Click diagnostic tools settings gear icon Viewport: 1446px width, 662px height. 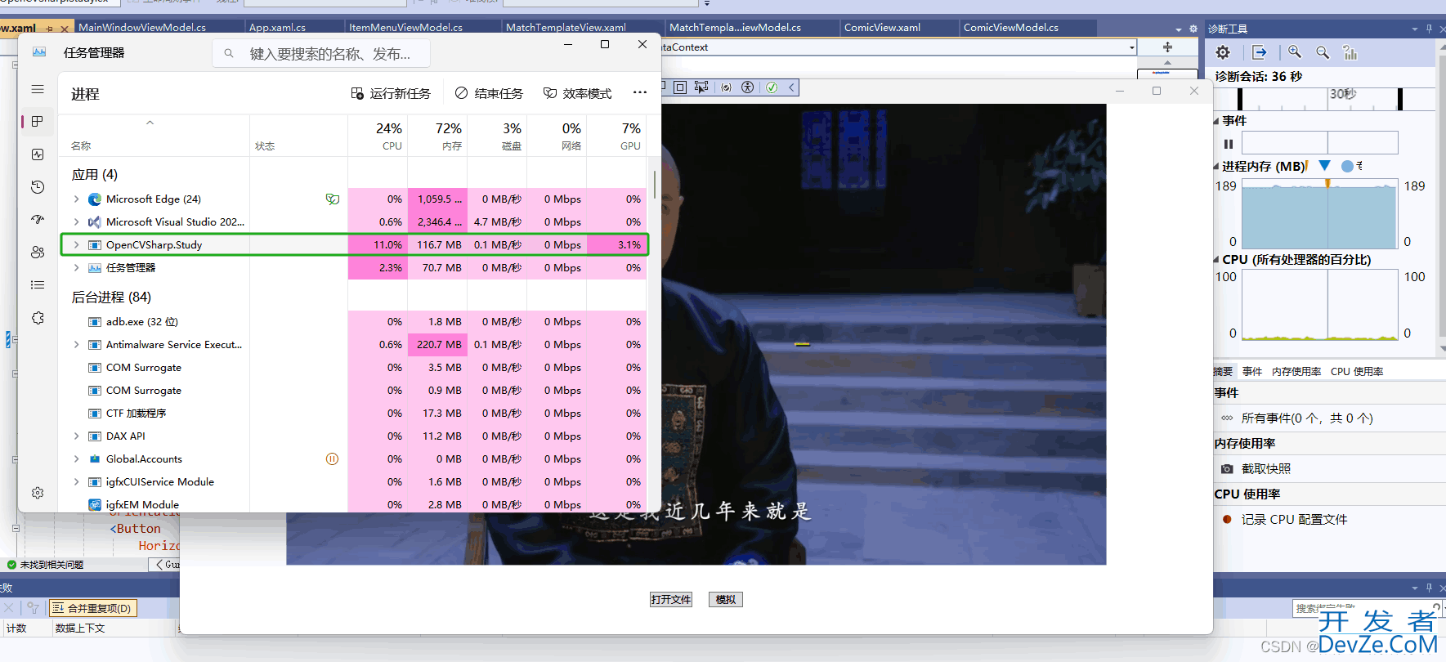pyautogui.click(x=1223, y=52)
